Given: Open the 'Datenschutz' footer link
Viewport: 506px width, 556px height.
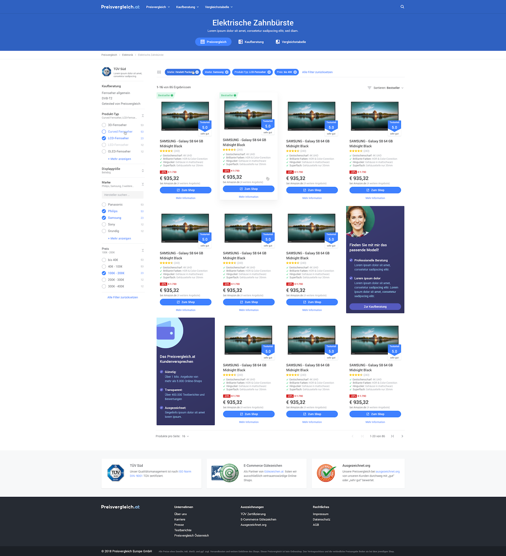Looking at the screenshot, I should point(322,520).
